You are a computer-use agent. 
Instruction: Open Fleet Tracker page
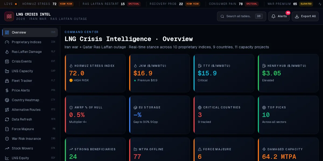click(30, 81)
